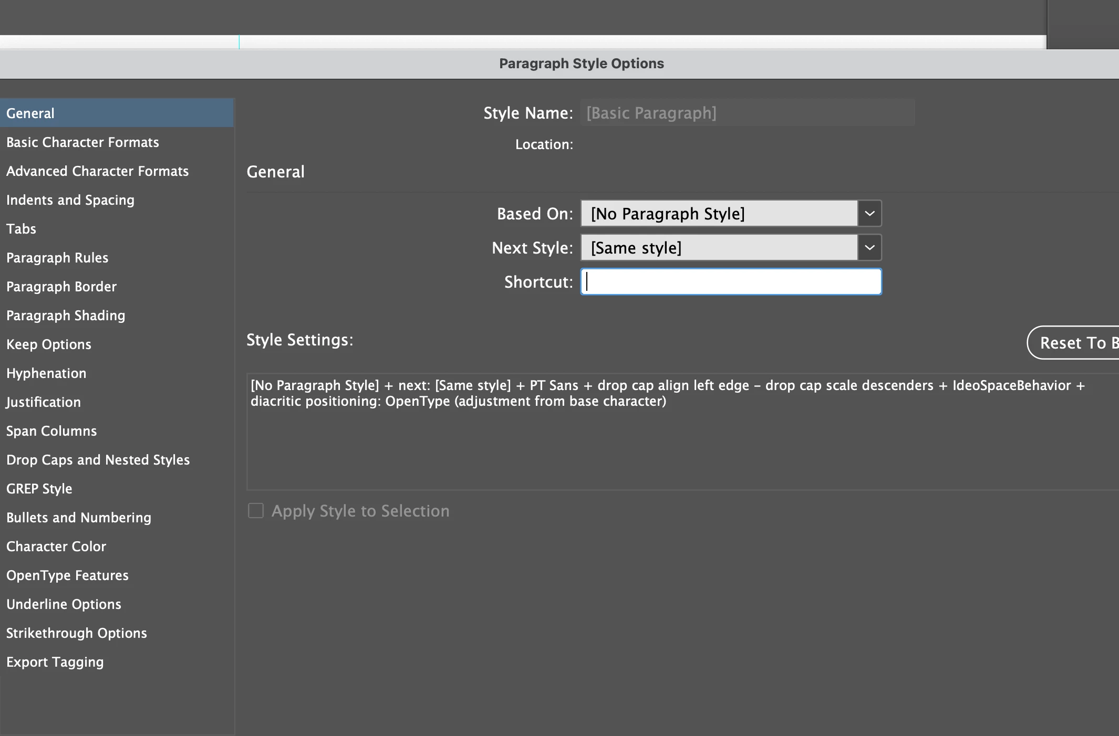
Task: Select Export Tagging category
Action: coord(55,662)
